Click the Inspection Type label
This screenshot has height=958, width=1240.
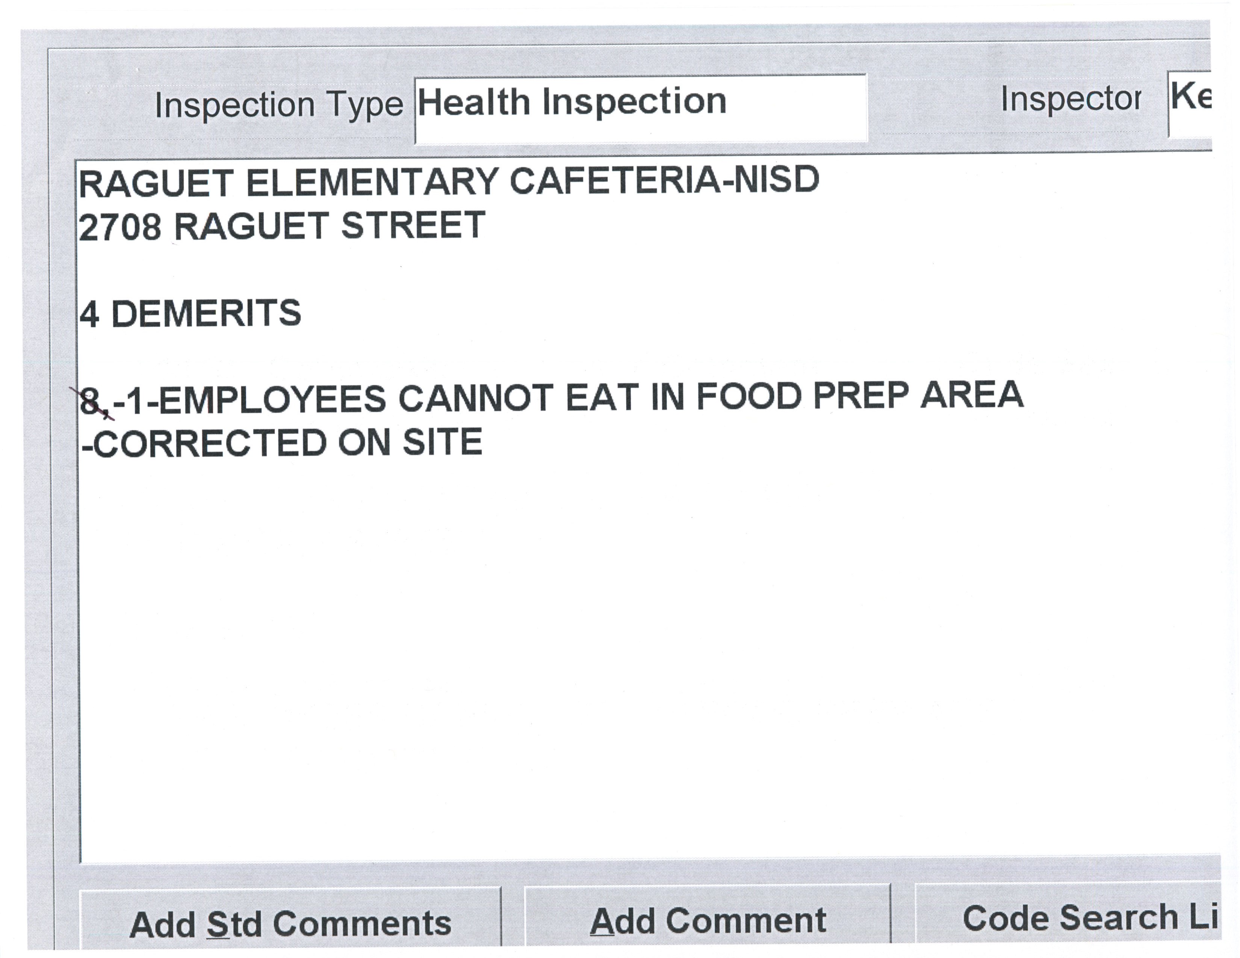point(279,106)
